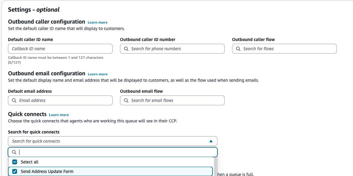Screen dimensions: 353x176
Task: Click the search icon in Default email address
Action: (x=14, y=100)
